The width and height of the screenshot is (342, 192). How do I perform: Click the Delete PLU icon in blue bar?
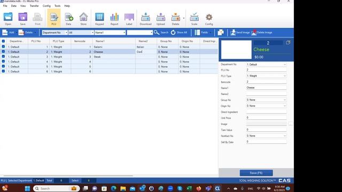point(21,33)
